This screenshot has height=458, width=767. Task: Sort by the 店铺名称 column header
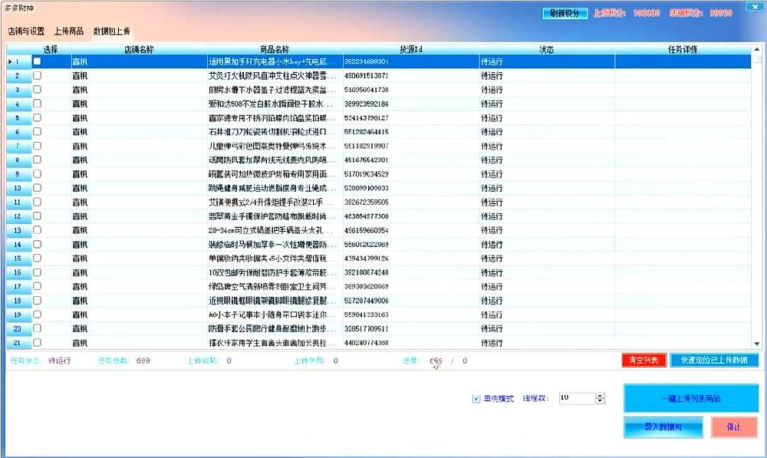[x=139, y=49]
